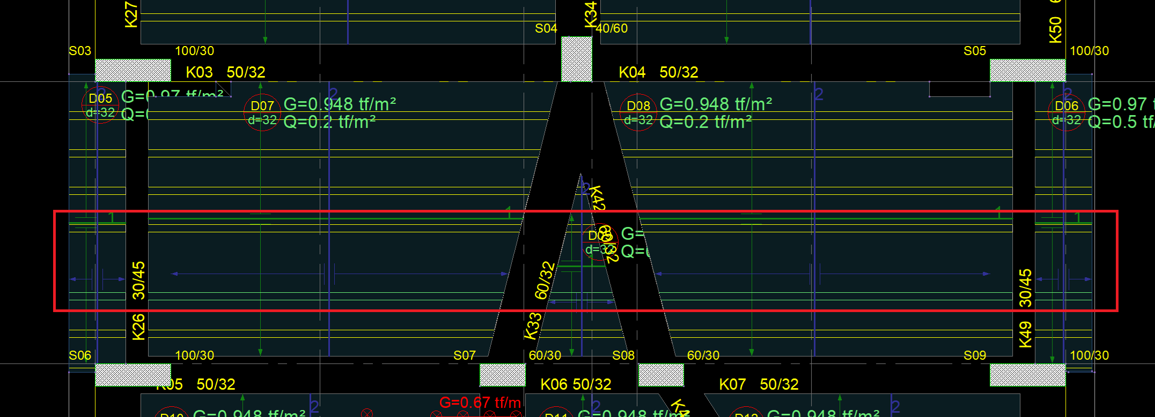Click the K06 50/32 beam label
The image size is (1155, 417).
click(576, 384)
